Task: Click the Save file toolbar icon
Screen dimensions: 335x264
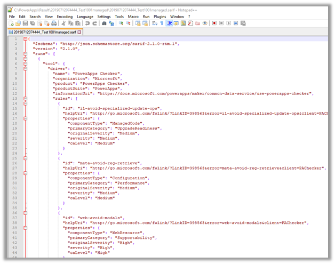Action: (x=26, y=23)
